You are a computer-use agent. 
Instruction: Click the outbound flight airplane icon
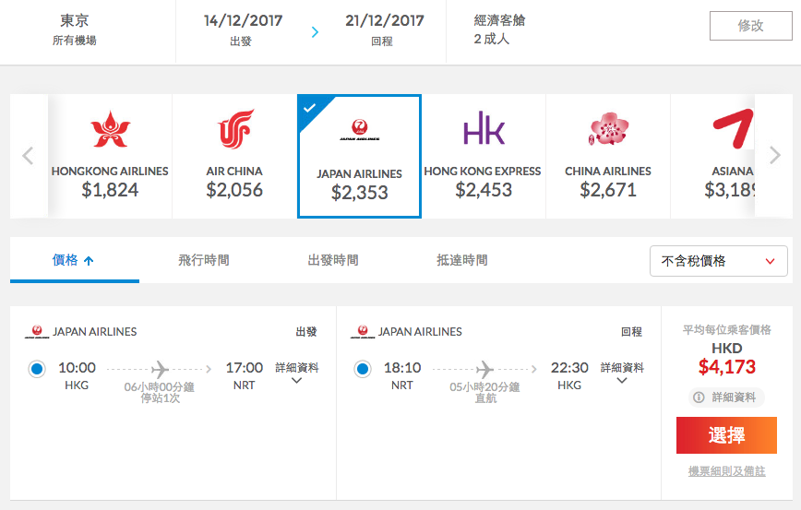tap(160, 369)
